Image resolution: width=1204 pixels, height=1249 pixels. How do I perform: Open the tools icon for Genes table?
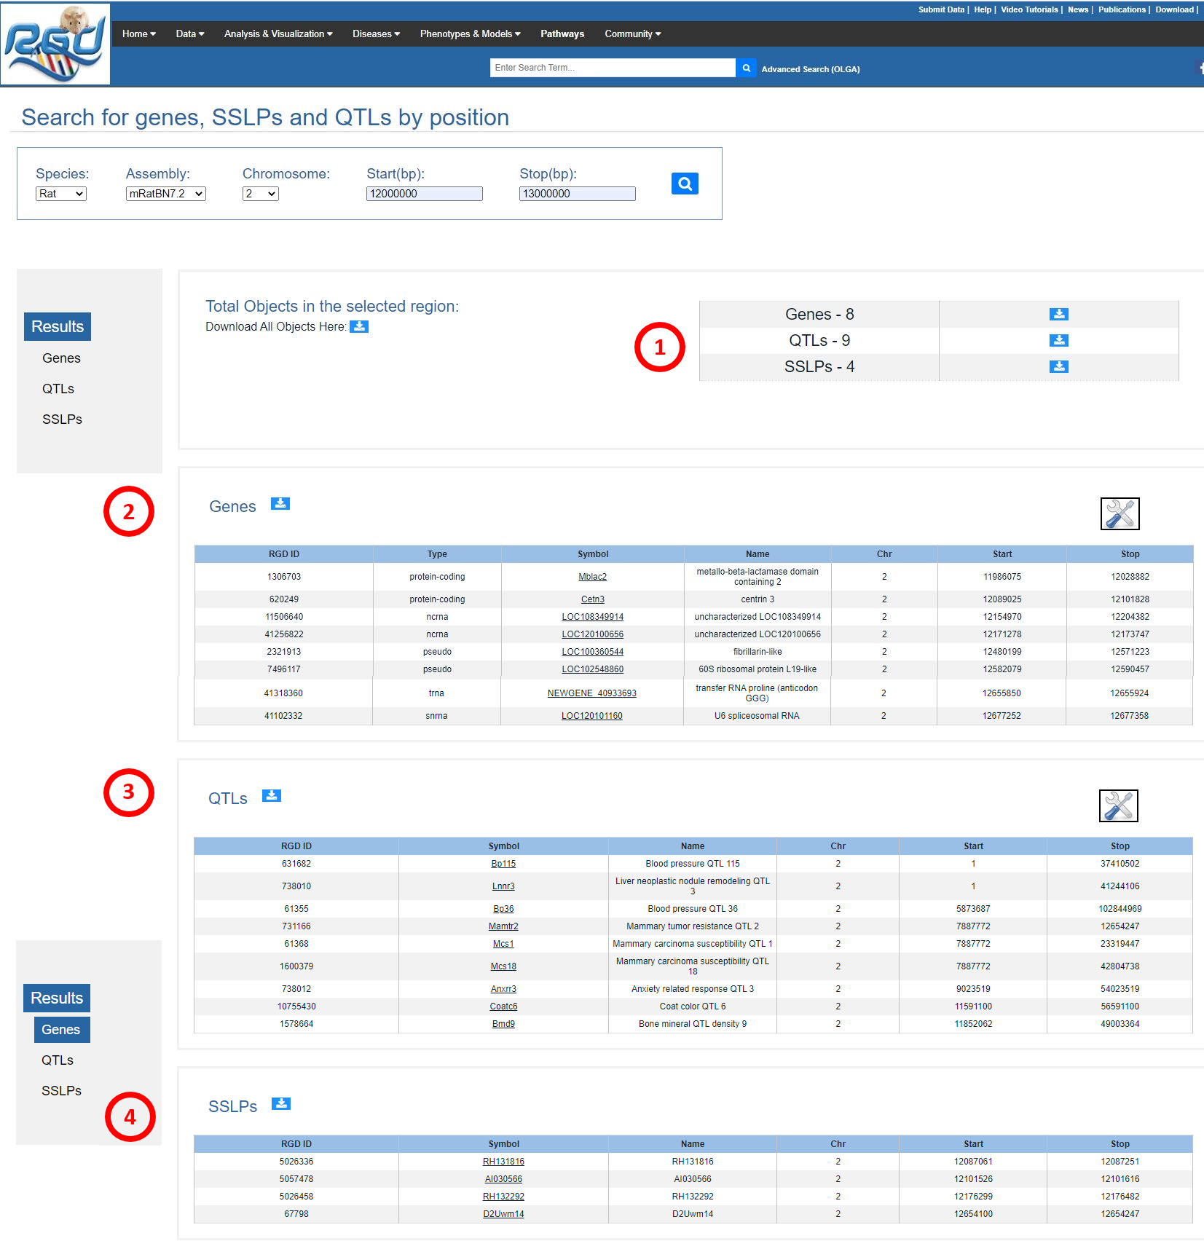pyautogui.click(x=1119, y=514)
